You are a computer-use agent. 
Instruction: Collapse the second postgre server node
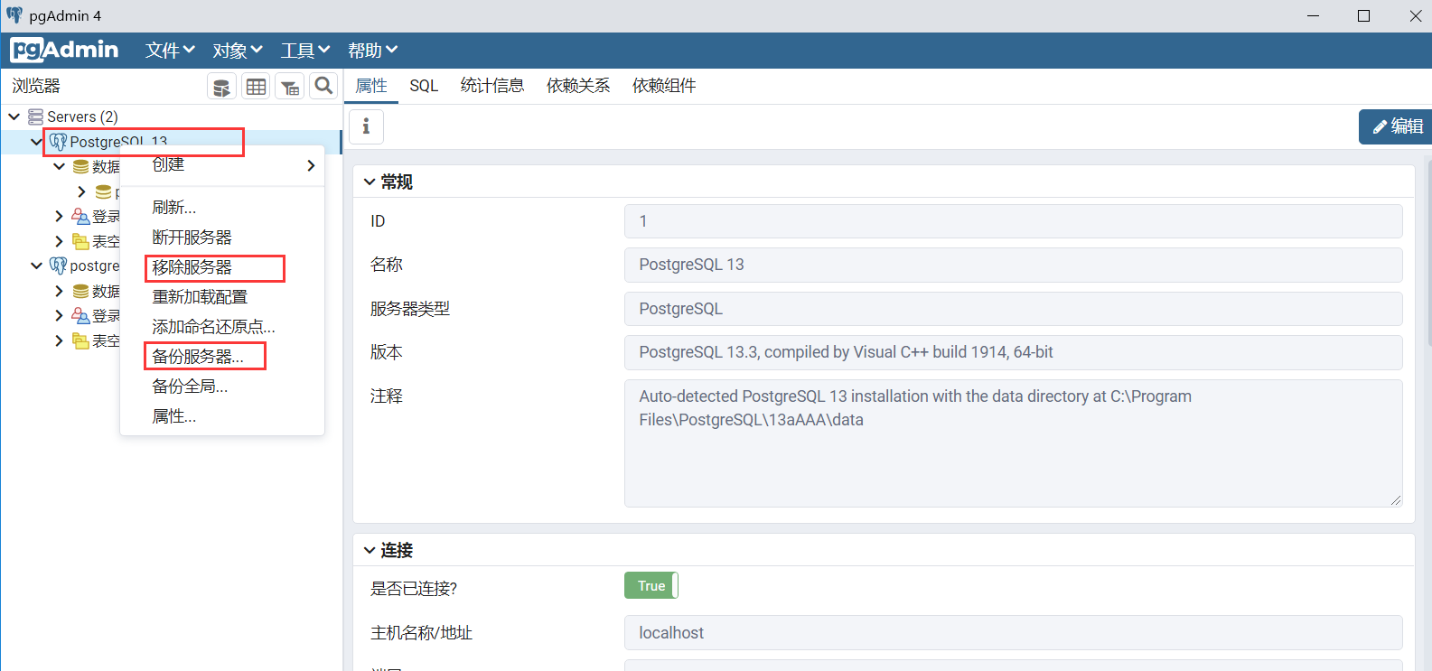coord(37,266)
